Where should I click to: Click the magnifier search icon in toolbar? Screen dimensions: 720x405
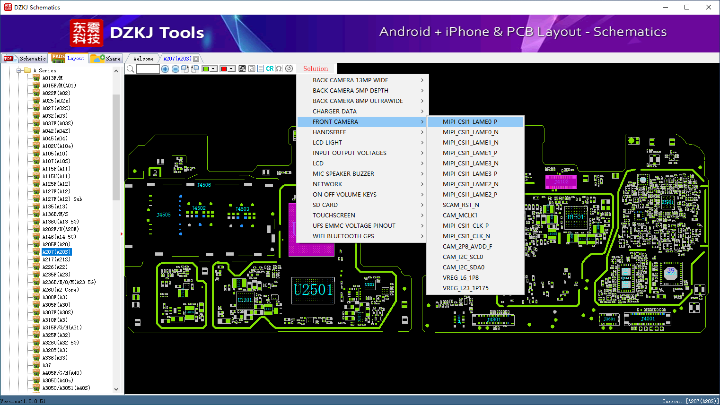(x=130, y=69)
